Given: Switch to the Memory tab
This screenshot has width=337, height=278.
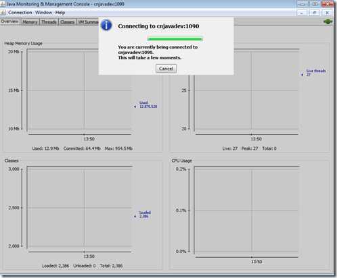Looking at the screenshot, I should 30,22.
